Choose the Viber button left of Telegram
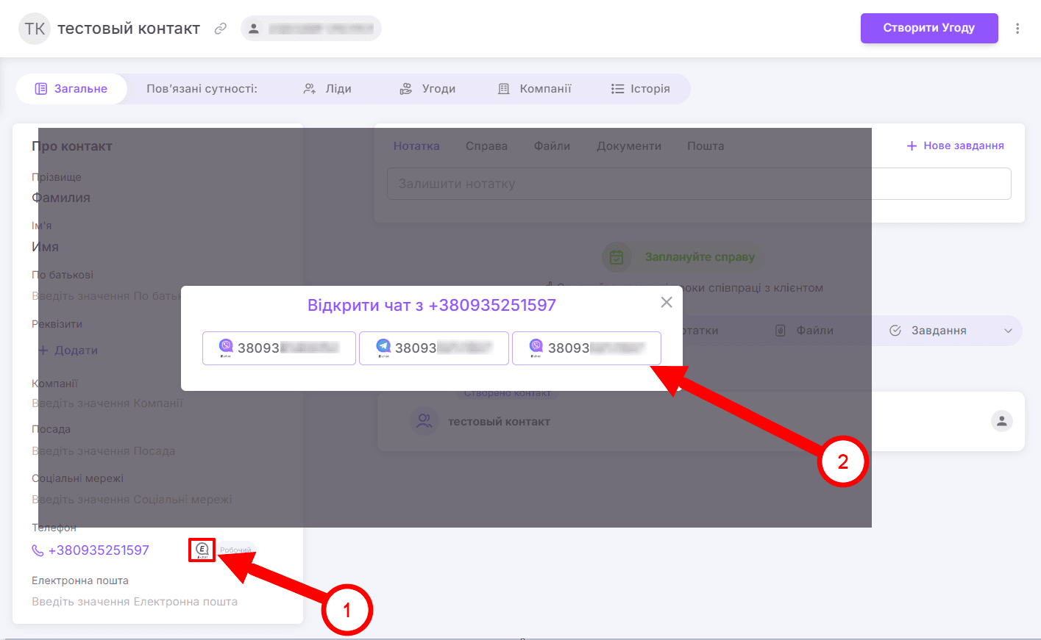 click(x=279, y=348)
